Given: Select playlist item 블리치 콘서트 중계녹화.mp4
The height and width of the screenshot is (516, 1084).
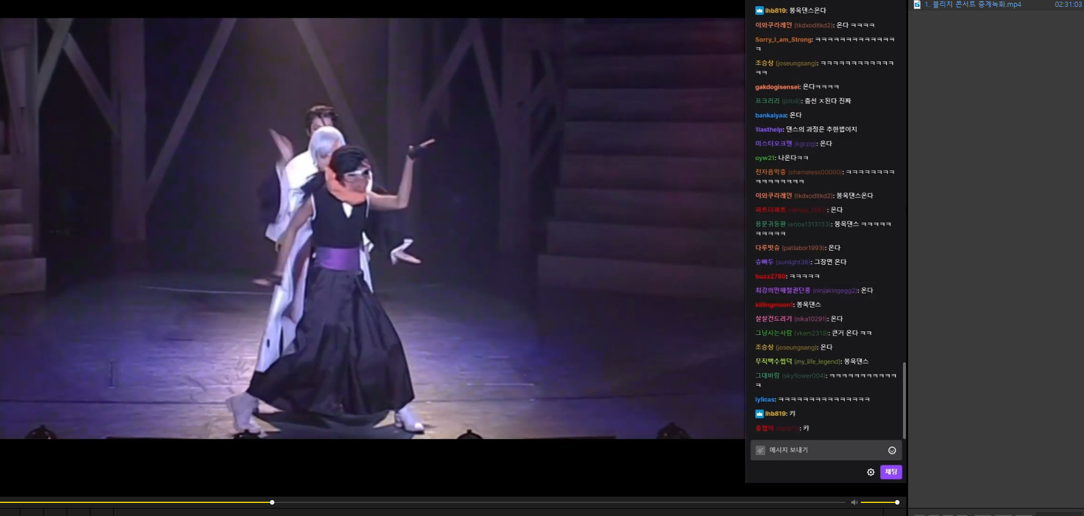Looking at the screenshot, I should pos(972,5).
